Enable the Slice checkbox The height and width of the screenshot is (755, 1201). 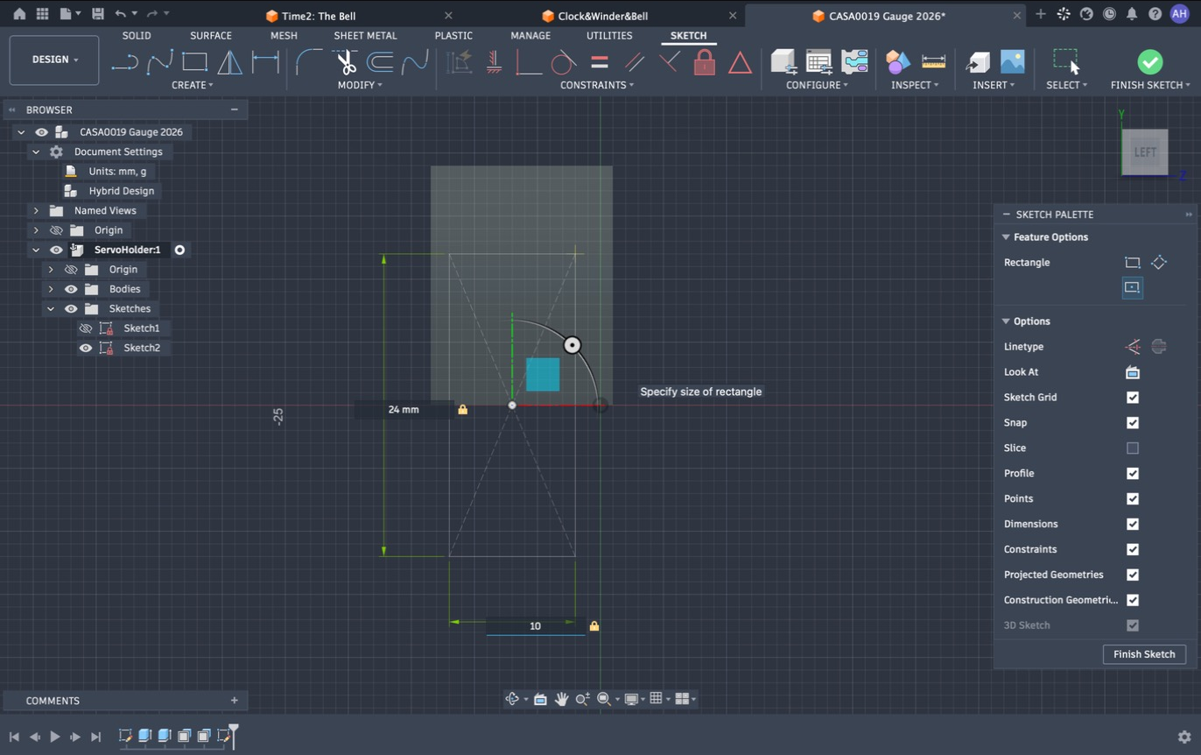1133,448
